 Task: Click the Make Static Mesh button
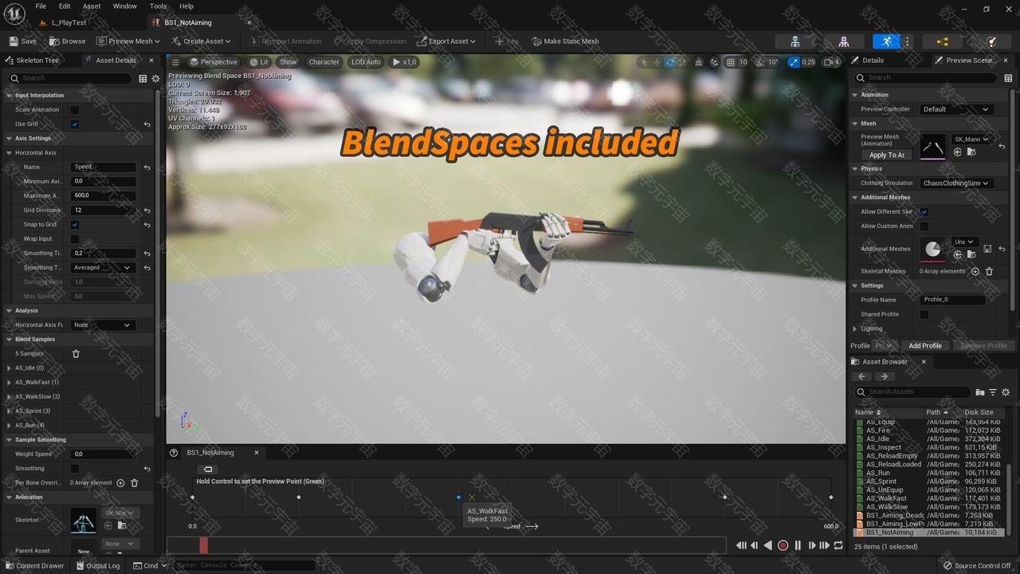click(565, 41)
